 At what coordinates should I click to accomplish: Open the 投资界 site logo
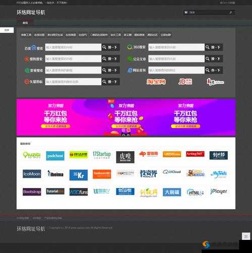click(149, 173)
